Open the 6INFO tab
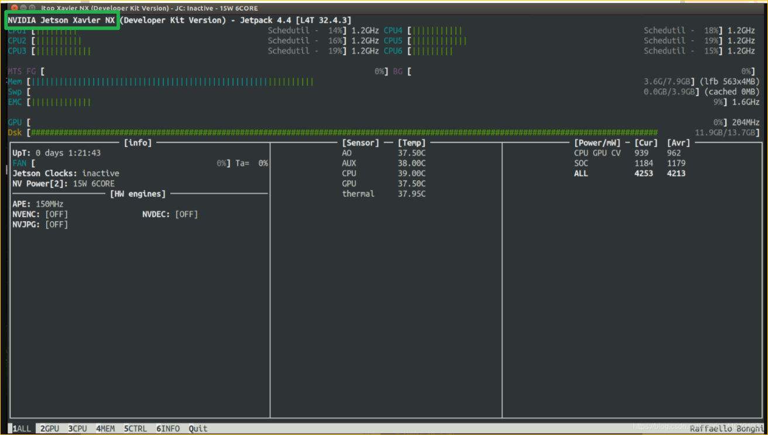 [x=168, y=429]
